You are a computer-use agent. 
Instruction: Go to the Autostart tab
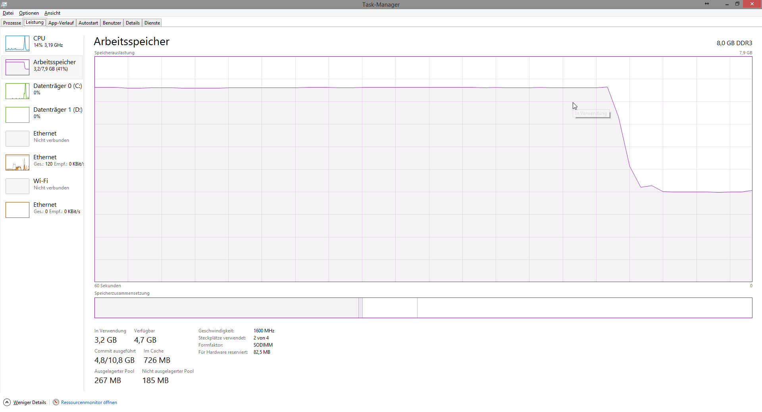pos(88,23)
